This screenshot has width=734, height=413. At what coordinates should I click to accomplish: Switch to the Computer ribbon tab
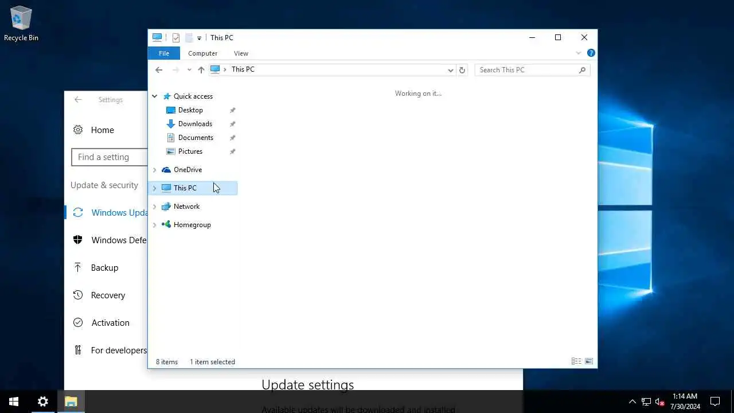(202, 53)
